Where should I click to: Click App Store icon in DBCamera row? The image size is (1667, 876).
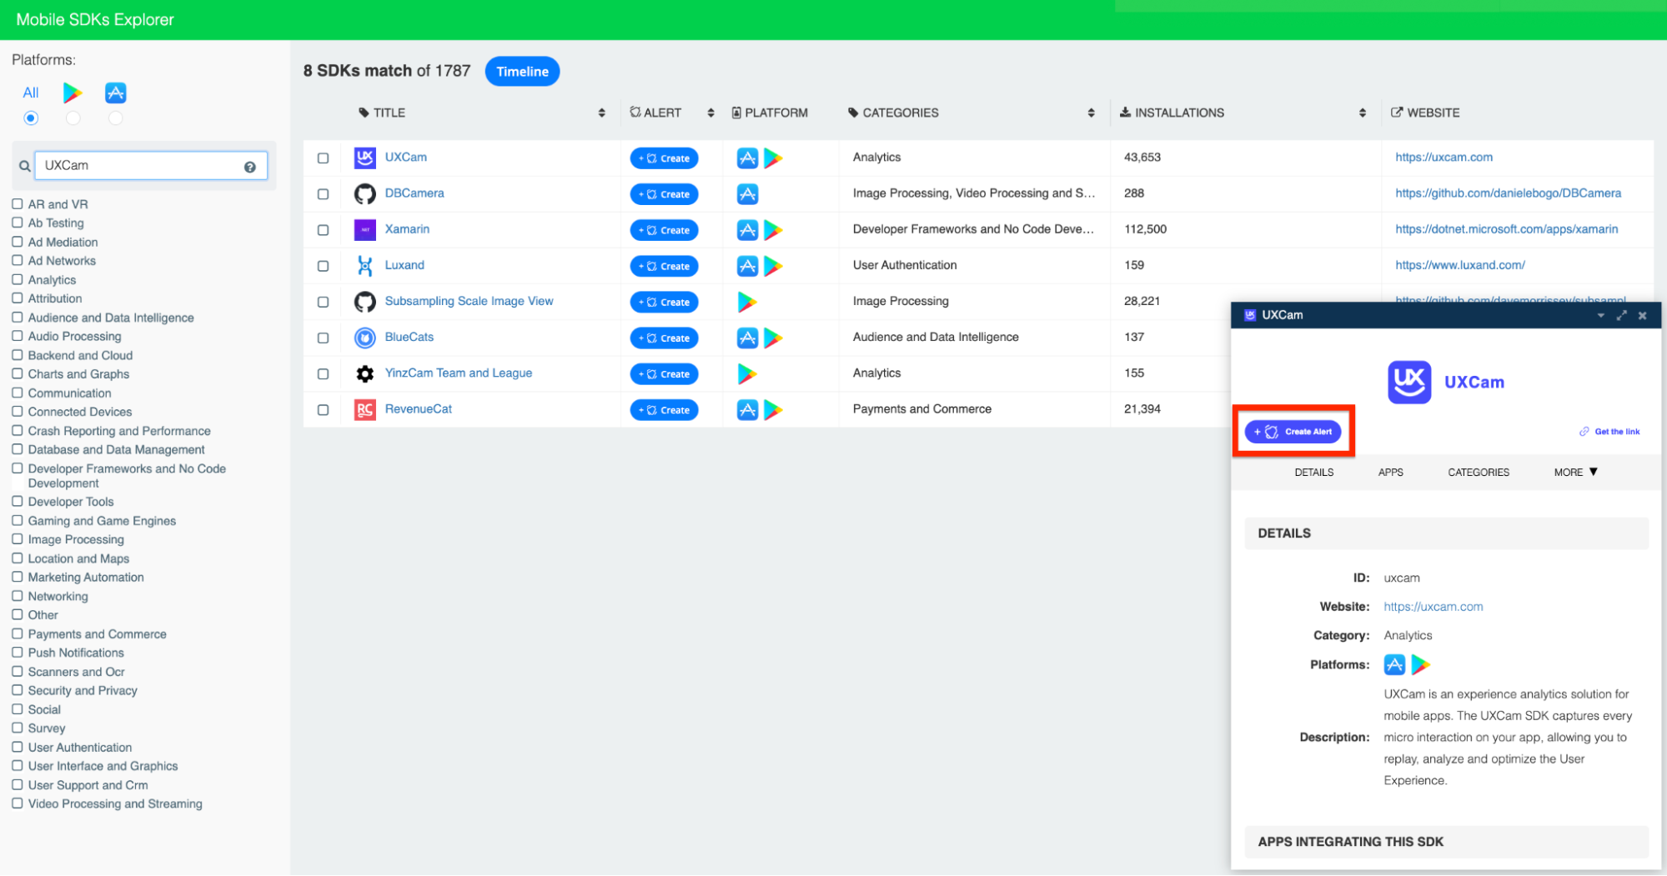click(x=747, y=193)
